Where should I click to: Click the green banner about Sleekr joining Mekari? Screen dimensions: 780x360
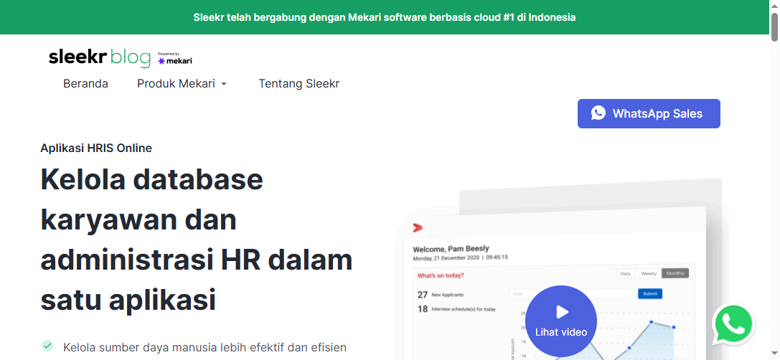coord(385,17)
